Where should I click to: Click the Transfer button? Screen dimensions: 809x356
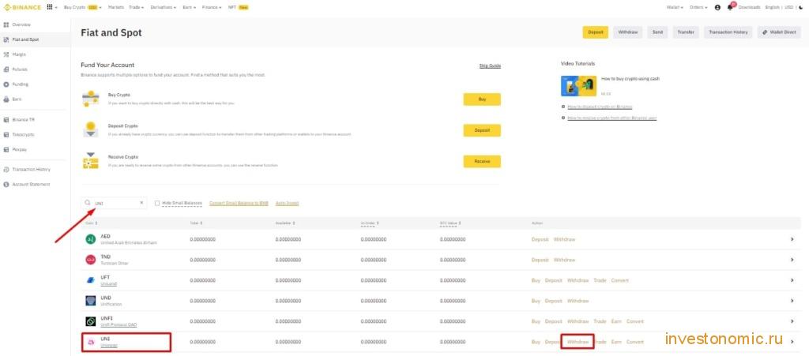click(x=686, y=32)
